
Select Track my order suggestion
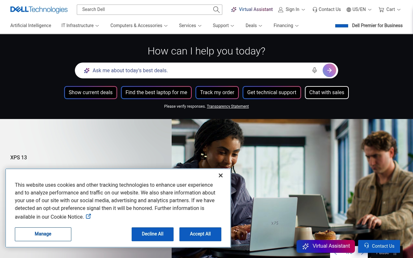[217, 93]
